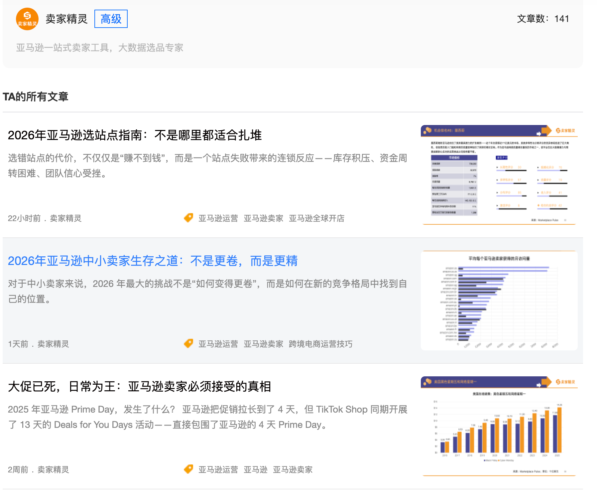Open article 2026年亚马逊选站点指南

(x=135, y=135)
